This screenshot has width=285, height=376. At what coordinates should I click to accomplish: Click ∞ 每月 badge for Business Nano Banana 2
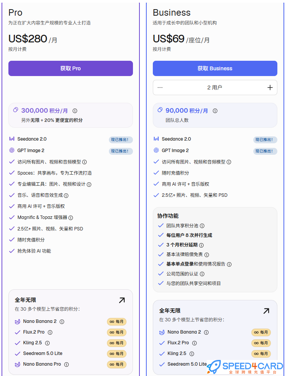click(x=261, y=332)
